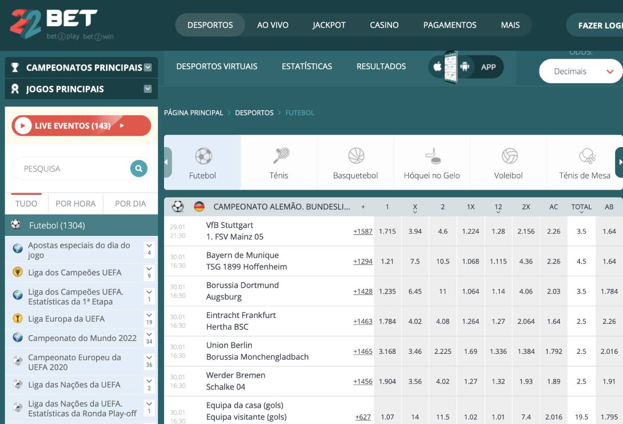623x424 pixels.
Task: Switch to the Por Hora tab
Action: tap(76, 204)
